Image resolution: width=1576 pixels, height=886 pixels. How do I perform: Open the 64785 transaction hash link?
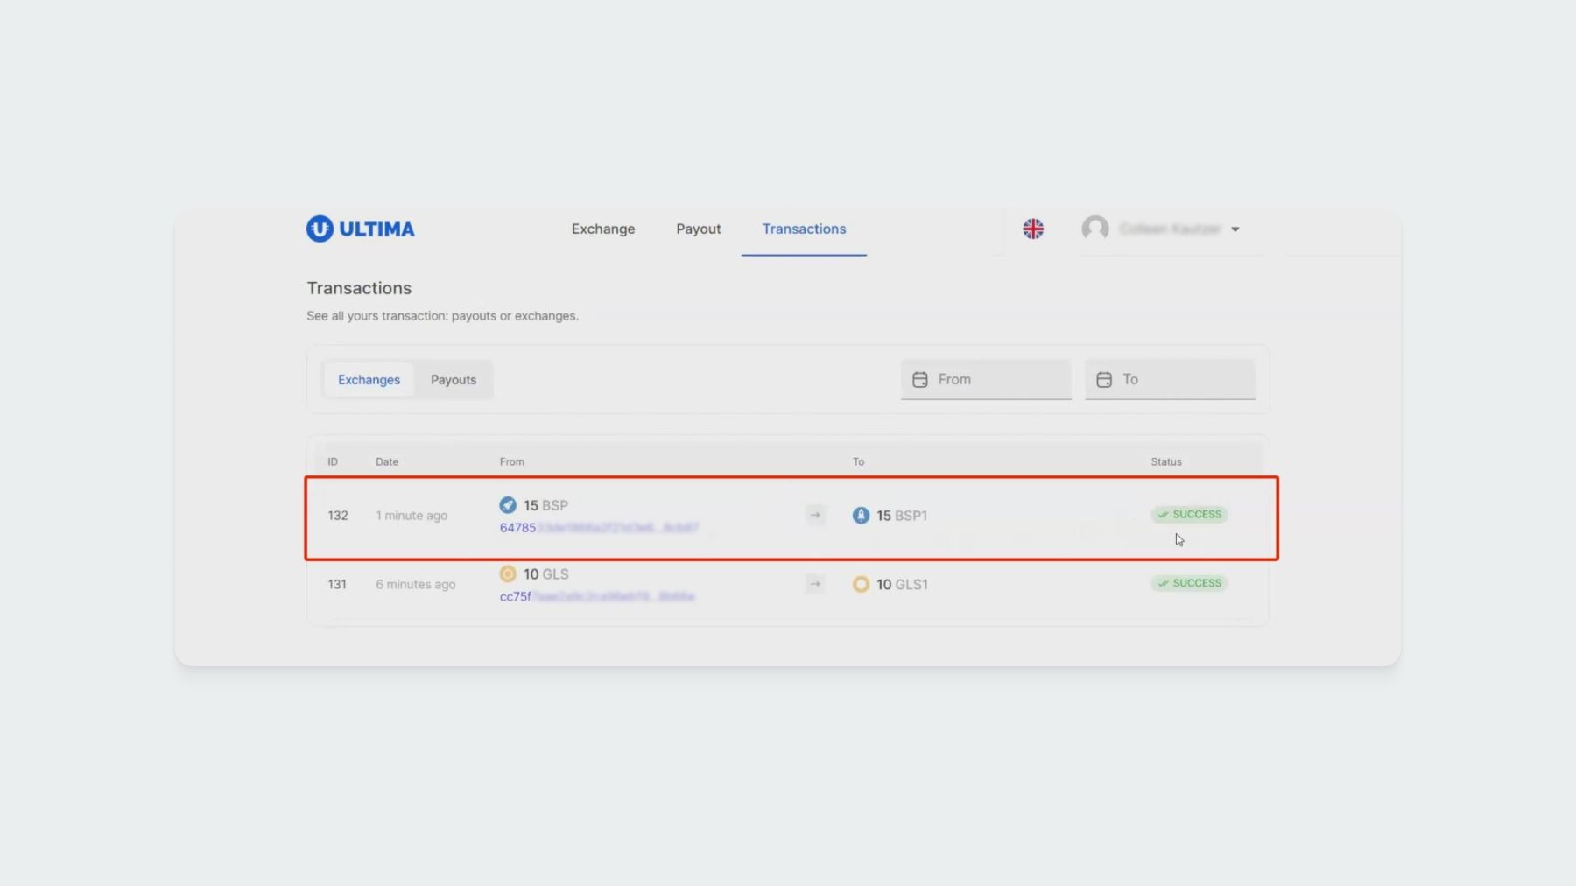(599, 528)
